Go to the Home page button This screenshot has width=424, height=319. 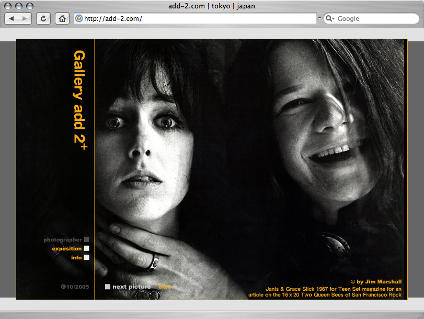click(x=62, y=19)
